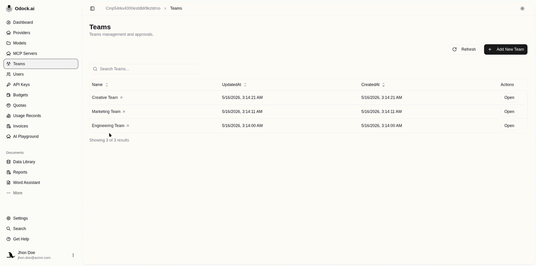Click Open button for Creative Team
This screenshot has width=536, height=266.
click(x=509, y=97)
